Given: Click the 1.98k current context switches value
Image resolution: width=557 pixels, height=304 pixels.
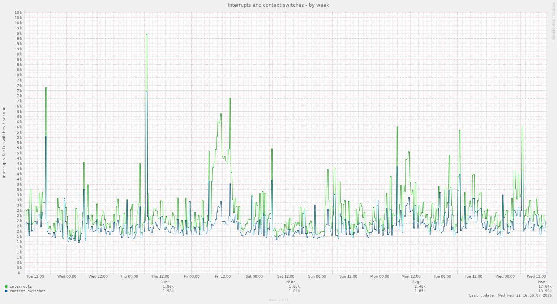Looking at the screenshot, I should [x=168, y=291].
